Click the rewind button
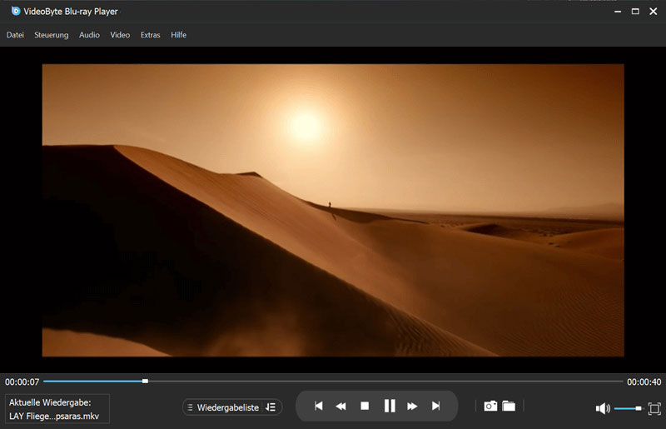This screenshot has height=429, width=666. click(340, 406)
